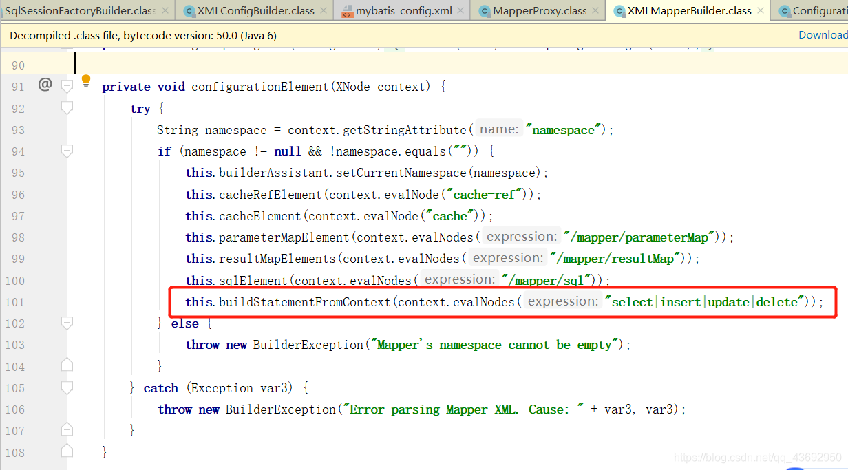The height and width of the screenshot is (470, 848).
Task: Click the 'try' keyword on line 92
Action: (x=140, y=109)
